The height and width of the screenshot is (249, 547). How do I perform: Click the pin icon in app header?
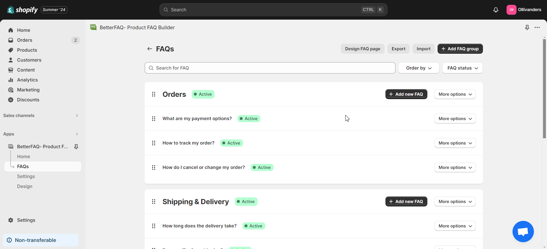coord(527,28)
